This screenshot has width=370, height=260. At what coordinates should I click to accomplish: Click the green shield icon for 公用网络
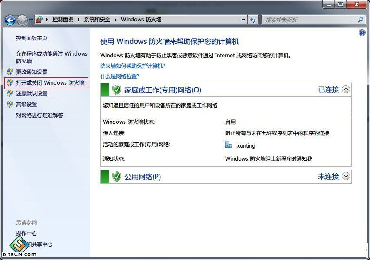116,177
